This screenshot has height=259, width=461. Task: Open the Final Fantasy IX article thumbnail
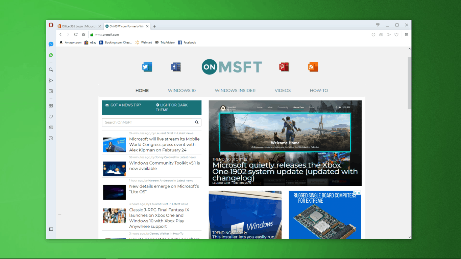point(114,216)
